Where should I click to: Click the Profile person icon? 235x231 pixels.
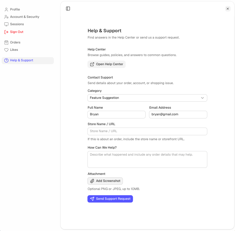6,9
